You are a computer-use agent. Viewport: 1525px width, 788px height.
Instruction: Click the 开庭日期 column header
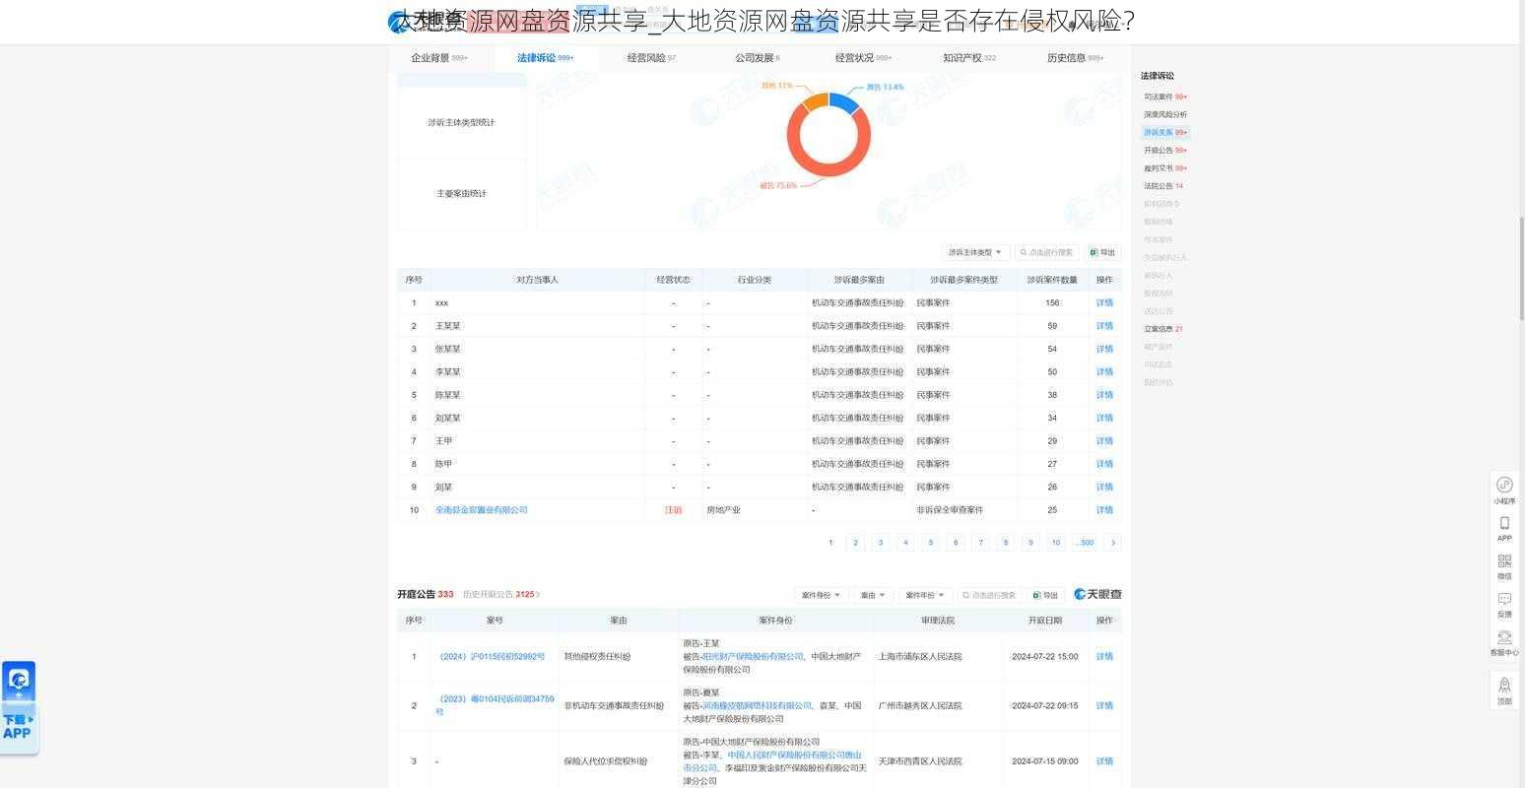pyautogui.click(x=1045, y=621)
